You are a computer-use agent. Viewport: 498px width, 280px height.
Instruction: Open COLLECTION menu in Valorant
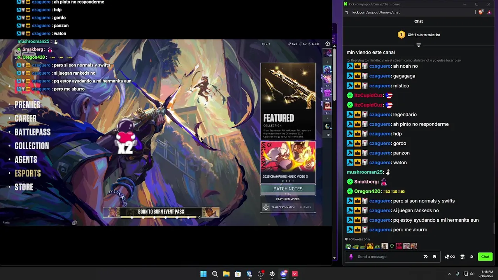click(32, 146)
